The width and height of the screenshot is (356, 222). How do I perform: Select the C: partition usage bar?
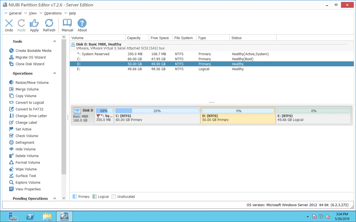pos(157,111)
